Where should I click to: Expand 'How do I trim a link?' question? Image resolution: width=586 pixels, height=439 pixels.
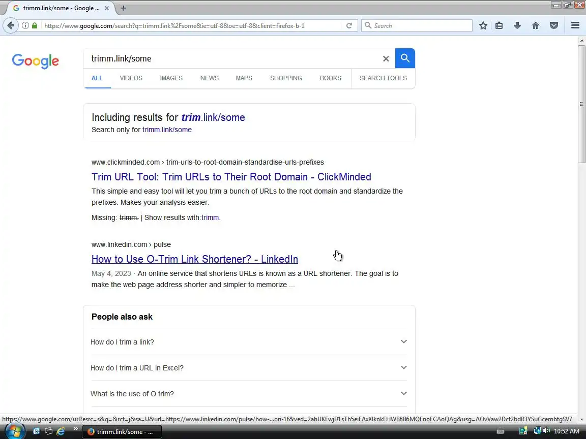[249, 342]
